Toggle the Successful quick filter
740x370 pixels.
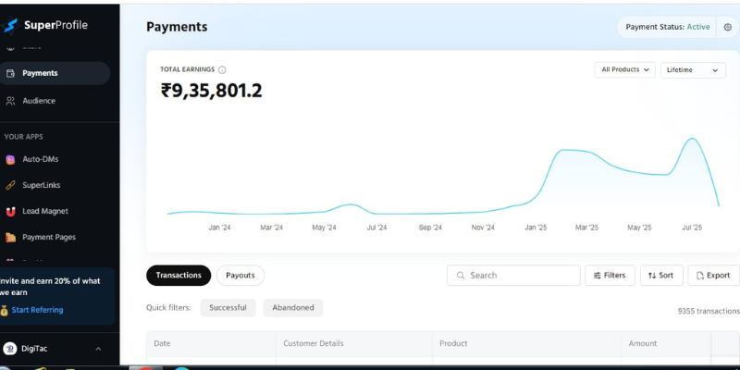pyautogui.click(x=228, y=308)
